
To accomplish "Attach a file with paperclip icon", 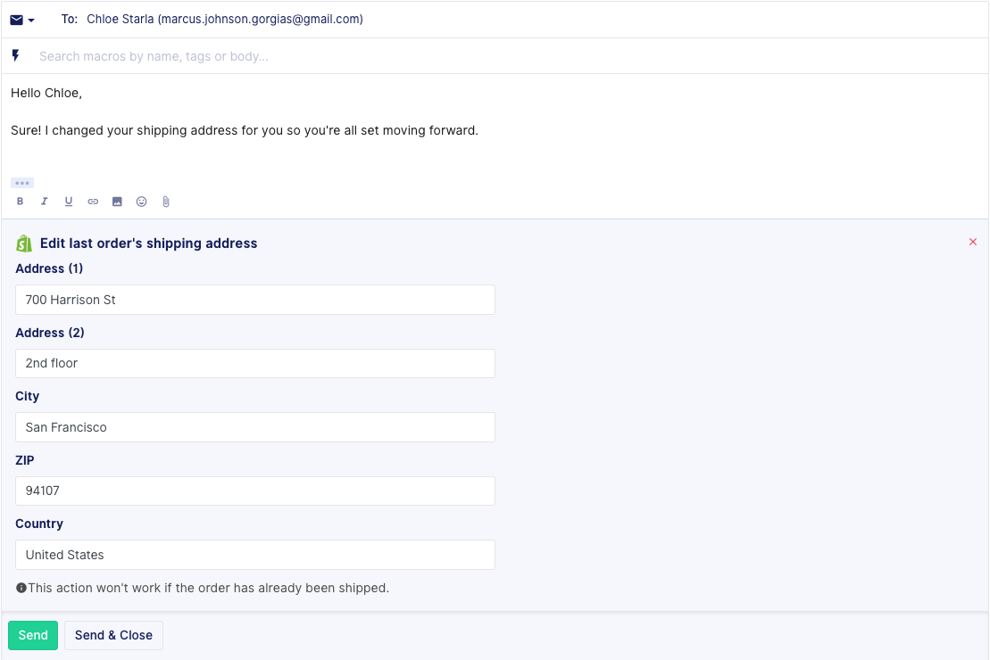I will [x=165, y=202].
